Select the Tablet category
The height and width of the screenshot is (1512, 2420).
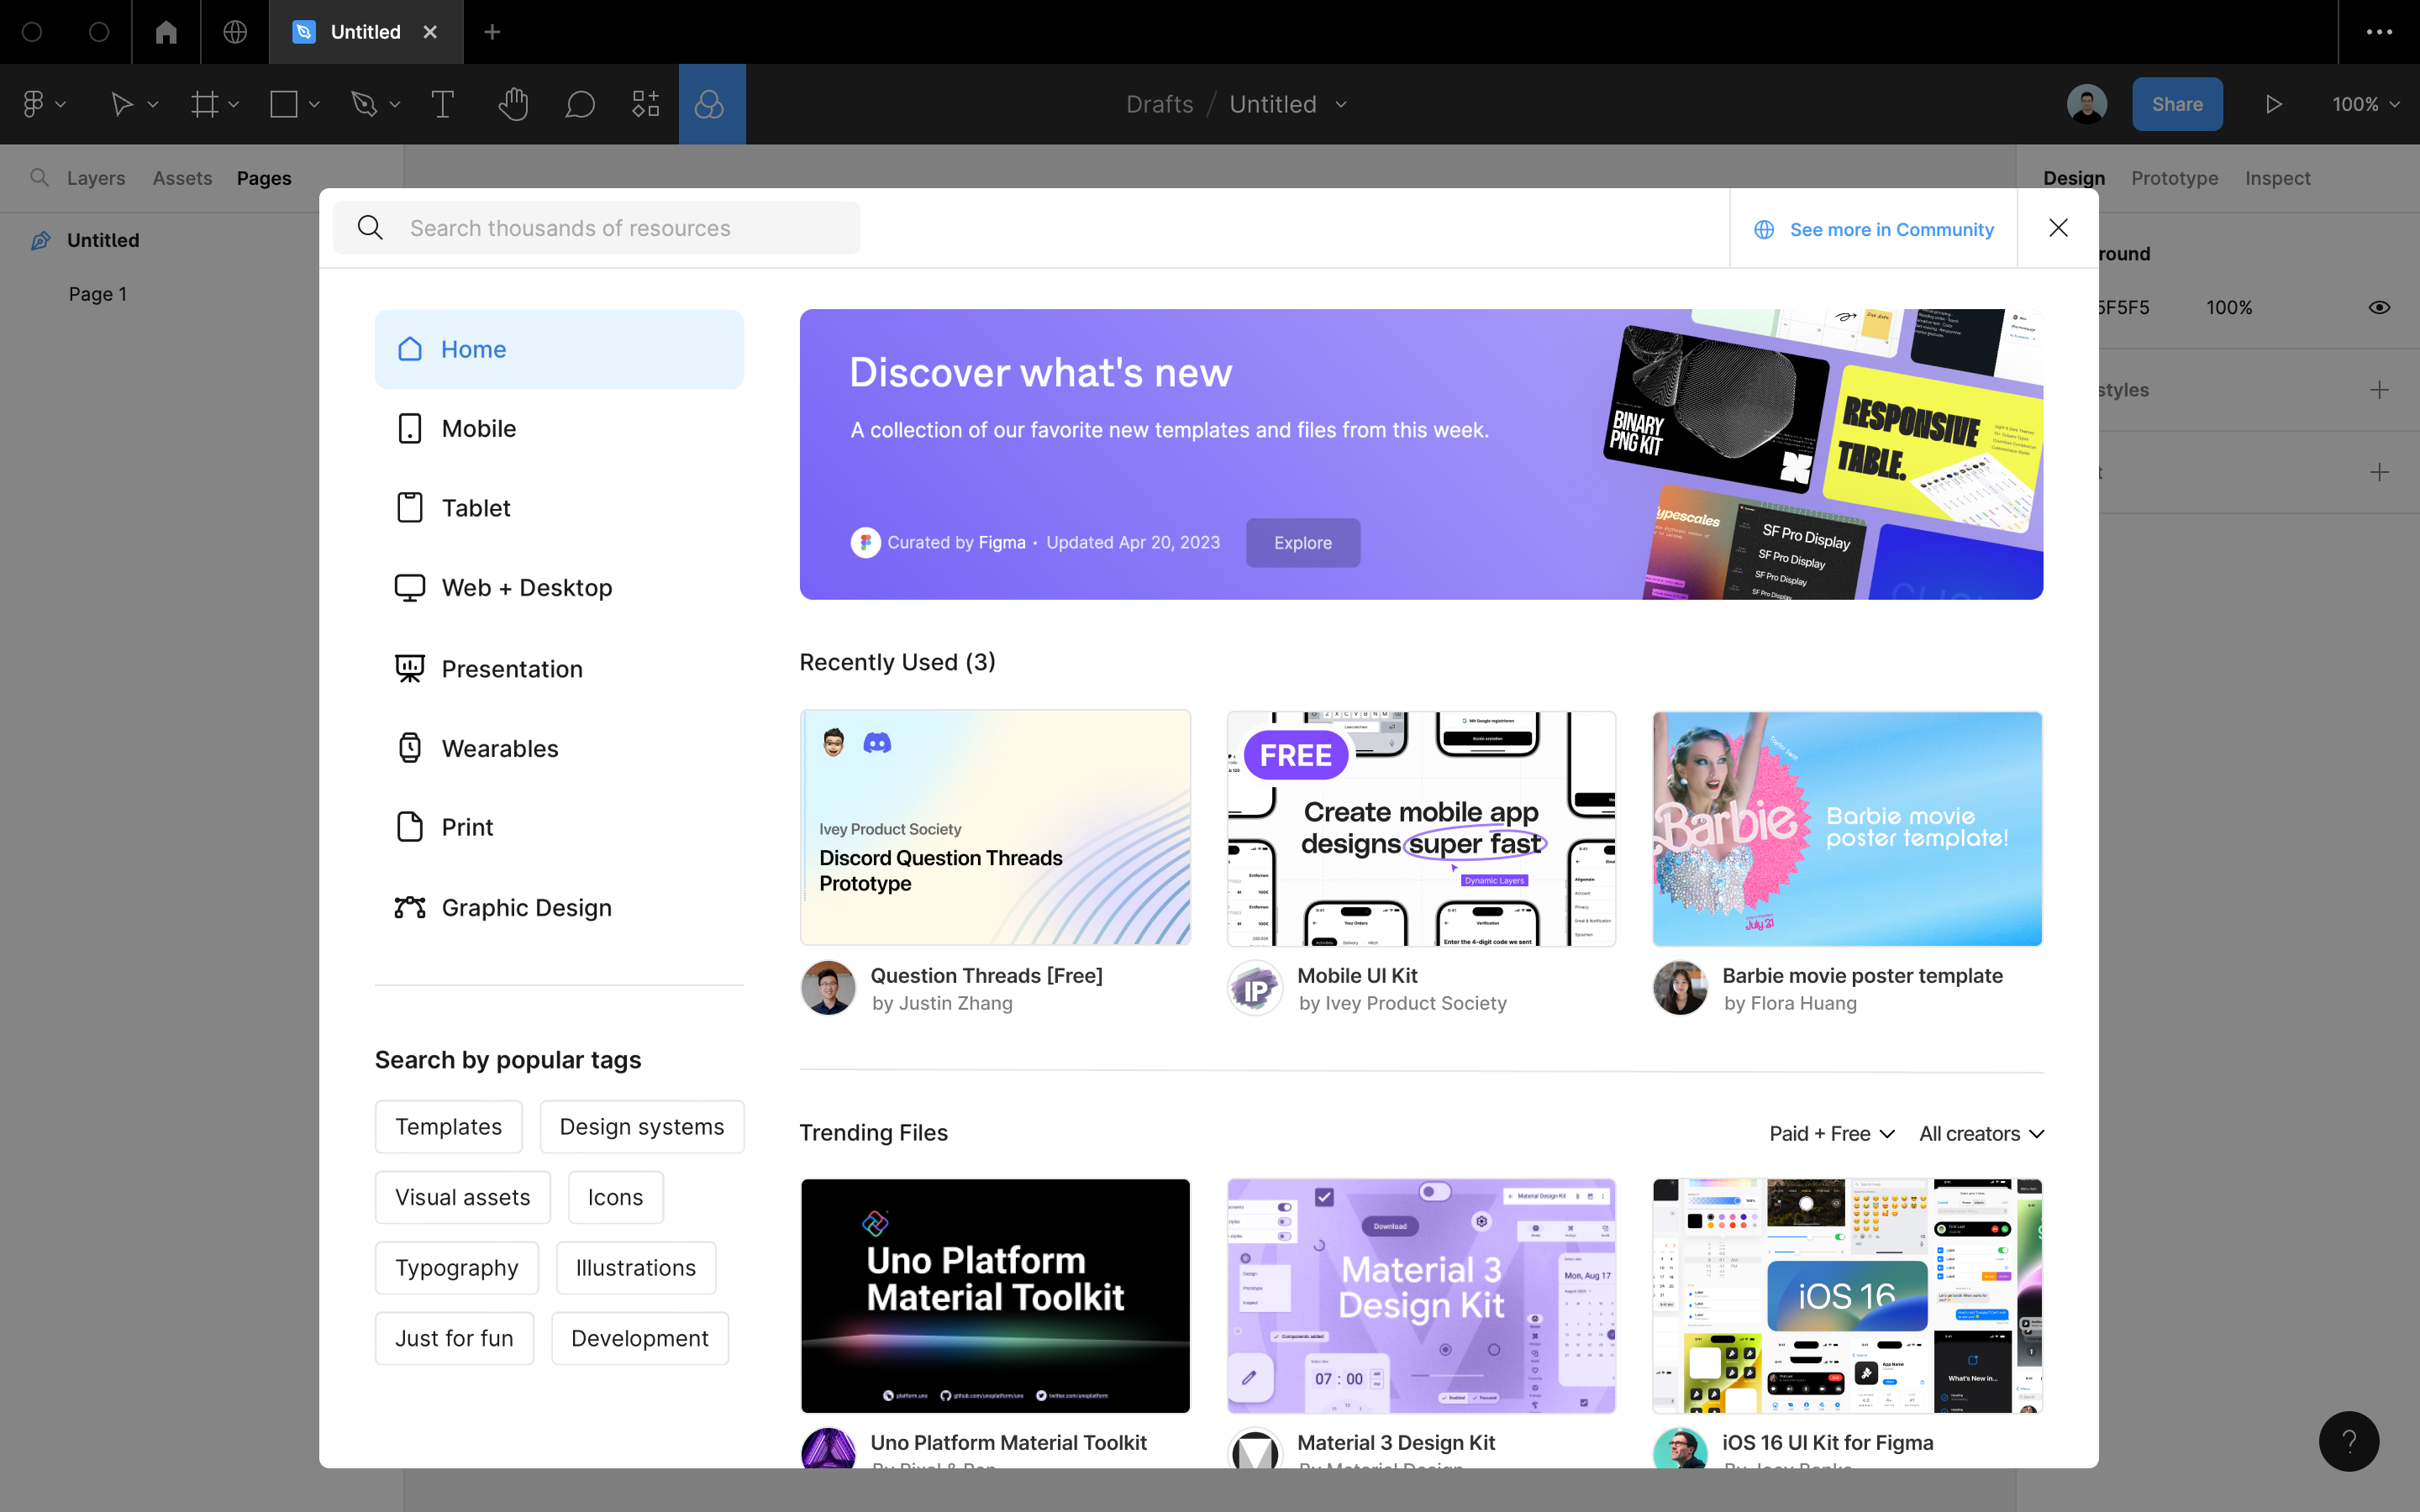[559, 508]
